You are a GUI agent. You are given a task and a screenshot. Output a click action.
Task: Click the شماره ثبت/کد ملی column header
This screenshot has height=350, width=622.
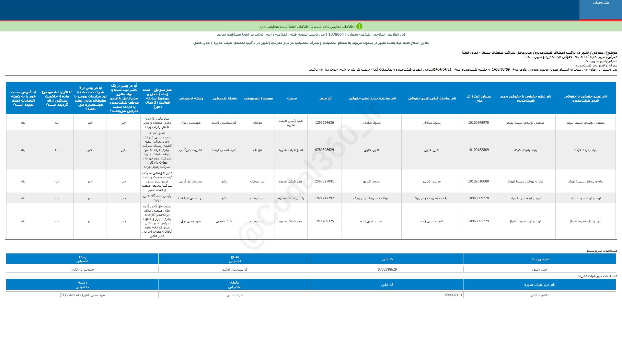tap(478, 98)
